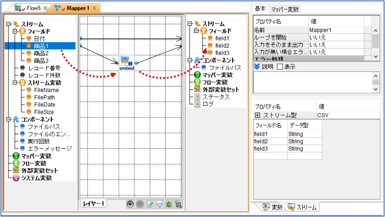
Task: Click ファイルのエン... in the input component
Action: click(x=49, y=134)
